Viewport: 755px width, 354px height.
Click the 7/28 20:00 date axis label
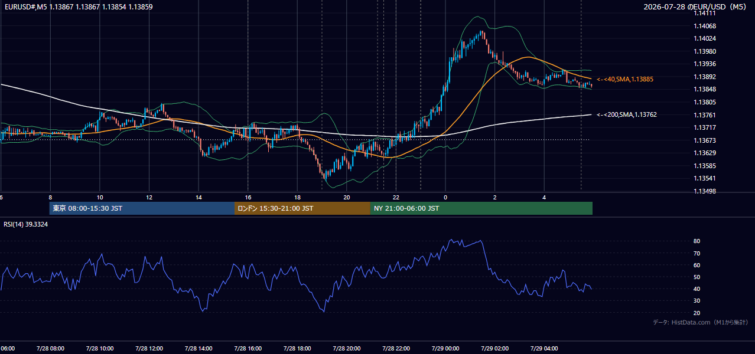click(347, 348)
